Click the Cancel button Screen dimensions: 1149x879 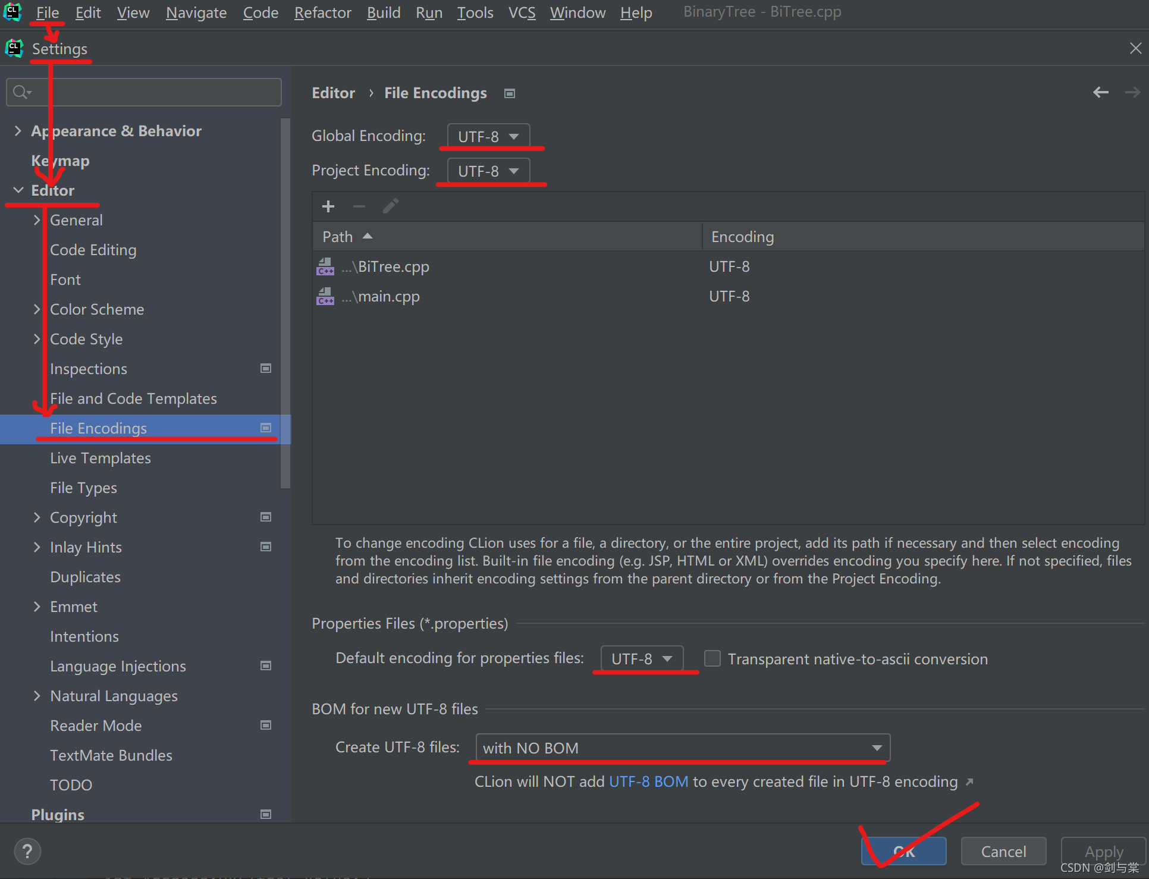point(1003,851)
